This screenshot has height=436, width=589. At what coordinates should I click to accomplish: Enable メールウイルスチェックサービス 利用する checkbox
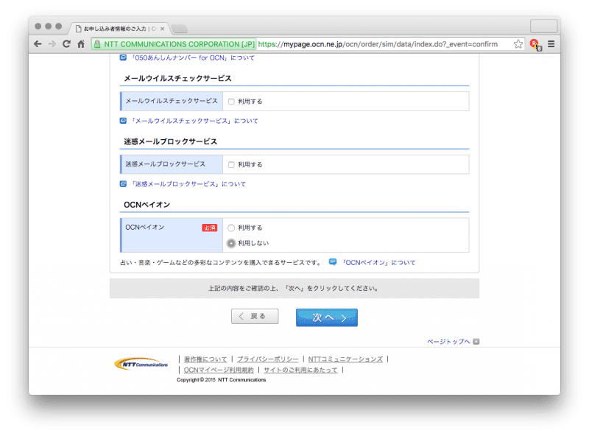pos(231,102)
